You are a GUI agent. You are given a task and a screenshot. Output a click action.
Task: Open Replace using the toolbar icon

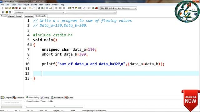[42, 8]
